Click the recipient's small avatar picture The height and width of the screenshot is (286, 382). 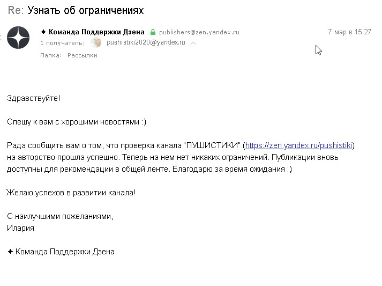pyautogui.click(x=96, y=43)
